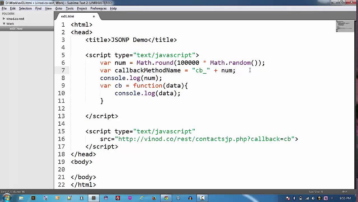Open the Goto menu

coord(59,8)
